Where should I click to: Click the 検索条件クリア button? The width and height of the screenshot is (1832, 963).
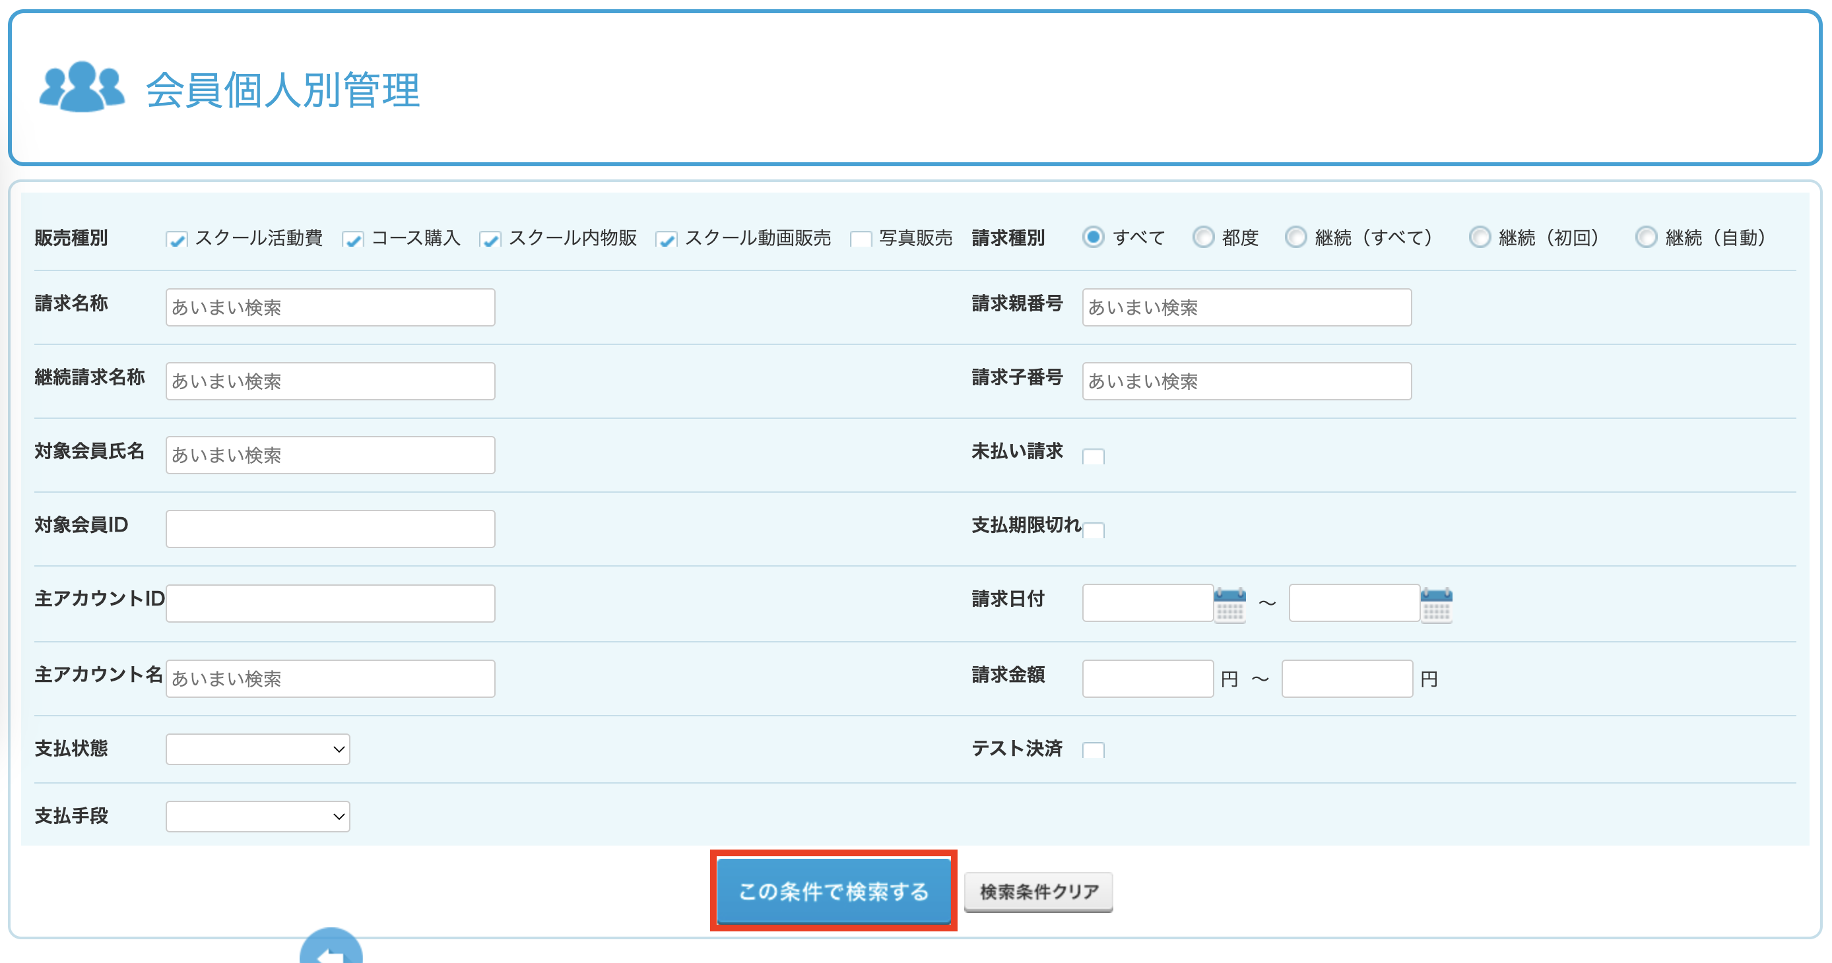(1038, 892)
